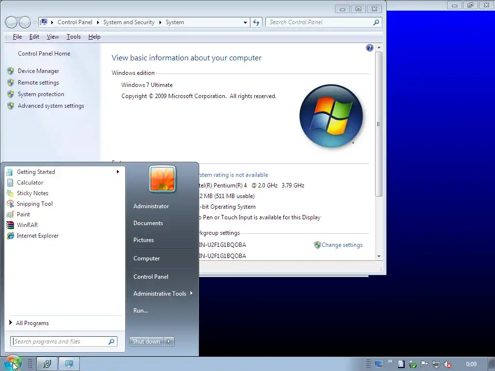Click the Advanced system settings shield icon
Image resolution: width=495 pixels, height=371 pixels.
click(x=11, y=106)
